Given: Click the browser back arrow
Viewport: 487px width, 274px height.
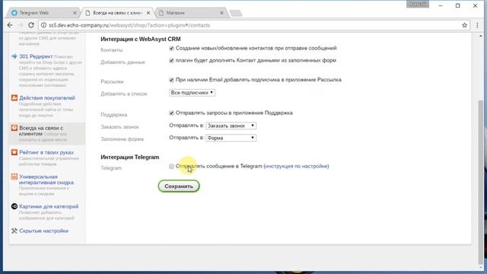Looking at the screenshot, I should pos(10,25).
